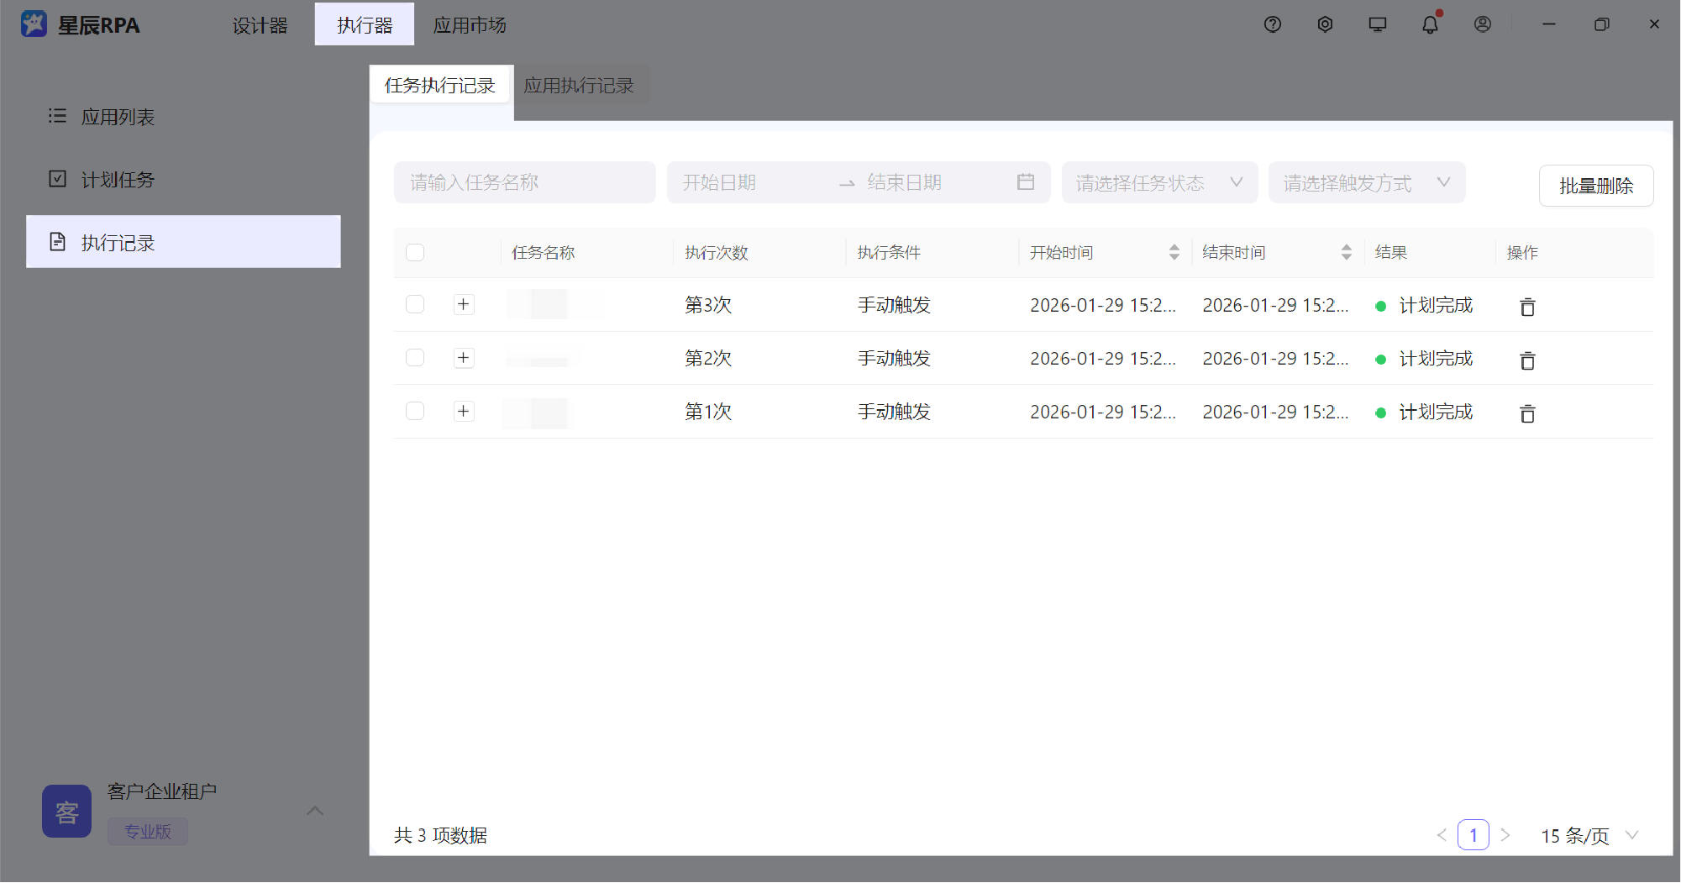Screen dimensions: 1681x883
Task: Open the user account profile icon
Action: 1483,24
